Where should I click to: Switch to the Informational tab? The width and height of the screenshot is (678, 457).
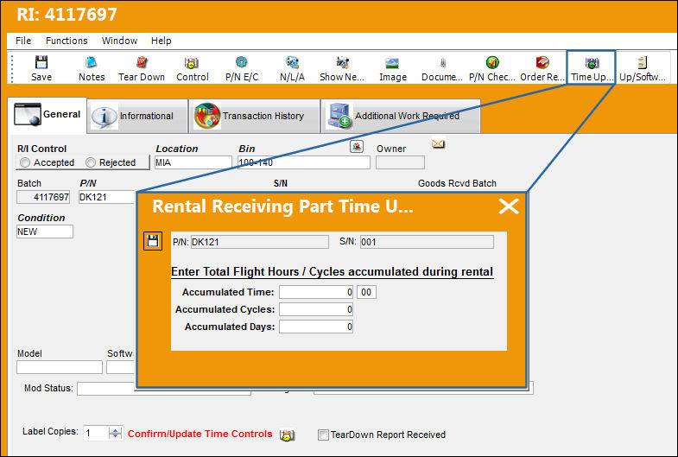pyautogui.click(x=137, y=116)
